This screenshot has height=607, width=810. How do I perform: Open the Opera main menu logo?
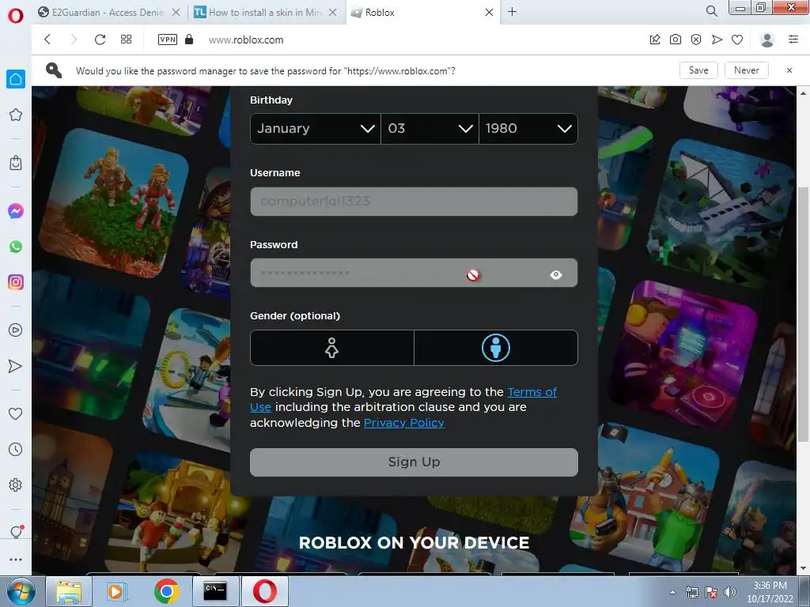coord(16,16)
